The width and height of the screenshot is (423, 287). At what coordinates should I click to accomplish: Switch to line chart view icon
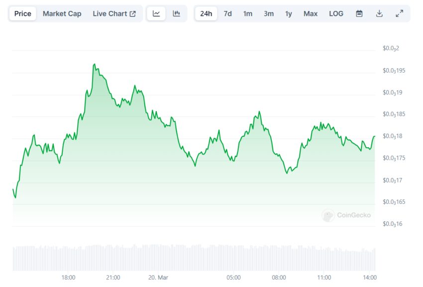(x=156, y=13)
